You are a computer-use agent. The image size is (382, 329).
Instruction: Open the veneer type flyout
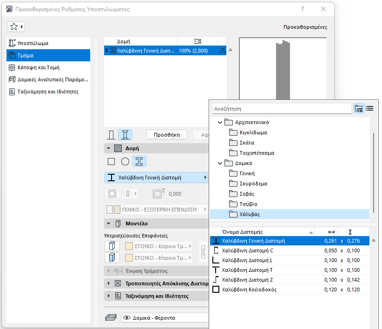point(131,194)
